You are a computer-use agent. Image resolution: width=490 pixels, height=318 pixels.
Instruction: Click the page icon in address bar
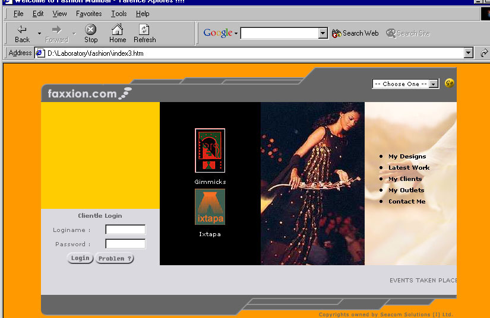pos(40,53)
